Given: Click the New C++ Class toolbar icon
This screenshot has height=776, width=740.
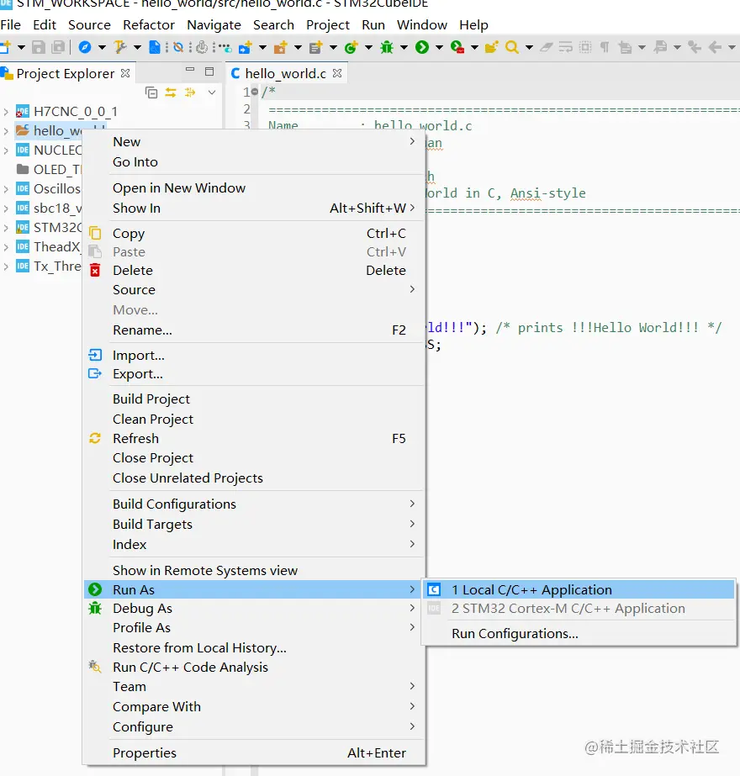Looking at the screenshot, I should point(351,48).
